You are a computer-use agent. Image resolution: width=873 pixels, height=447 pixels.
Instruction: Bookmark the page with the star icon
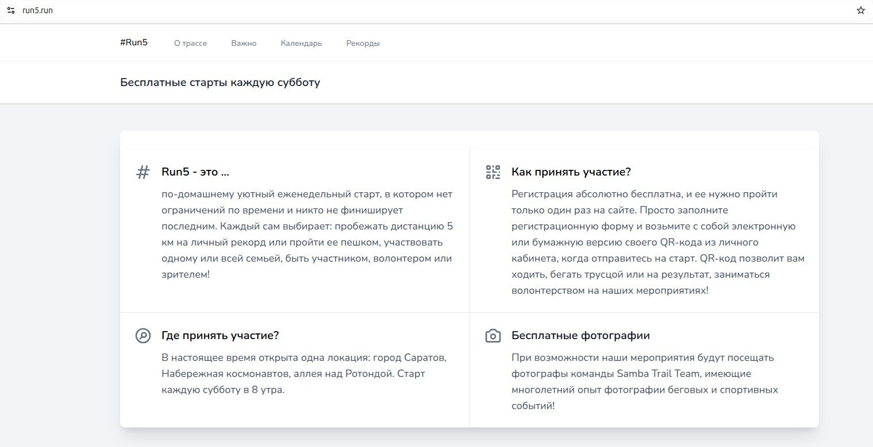coord(860,10)
